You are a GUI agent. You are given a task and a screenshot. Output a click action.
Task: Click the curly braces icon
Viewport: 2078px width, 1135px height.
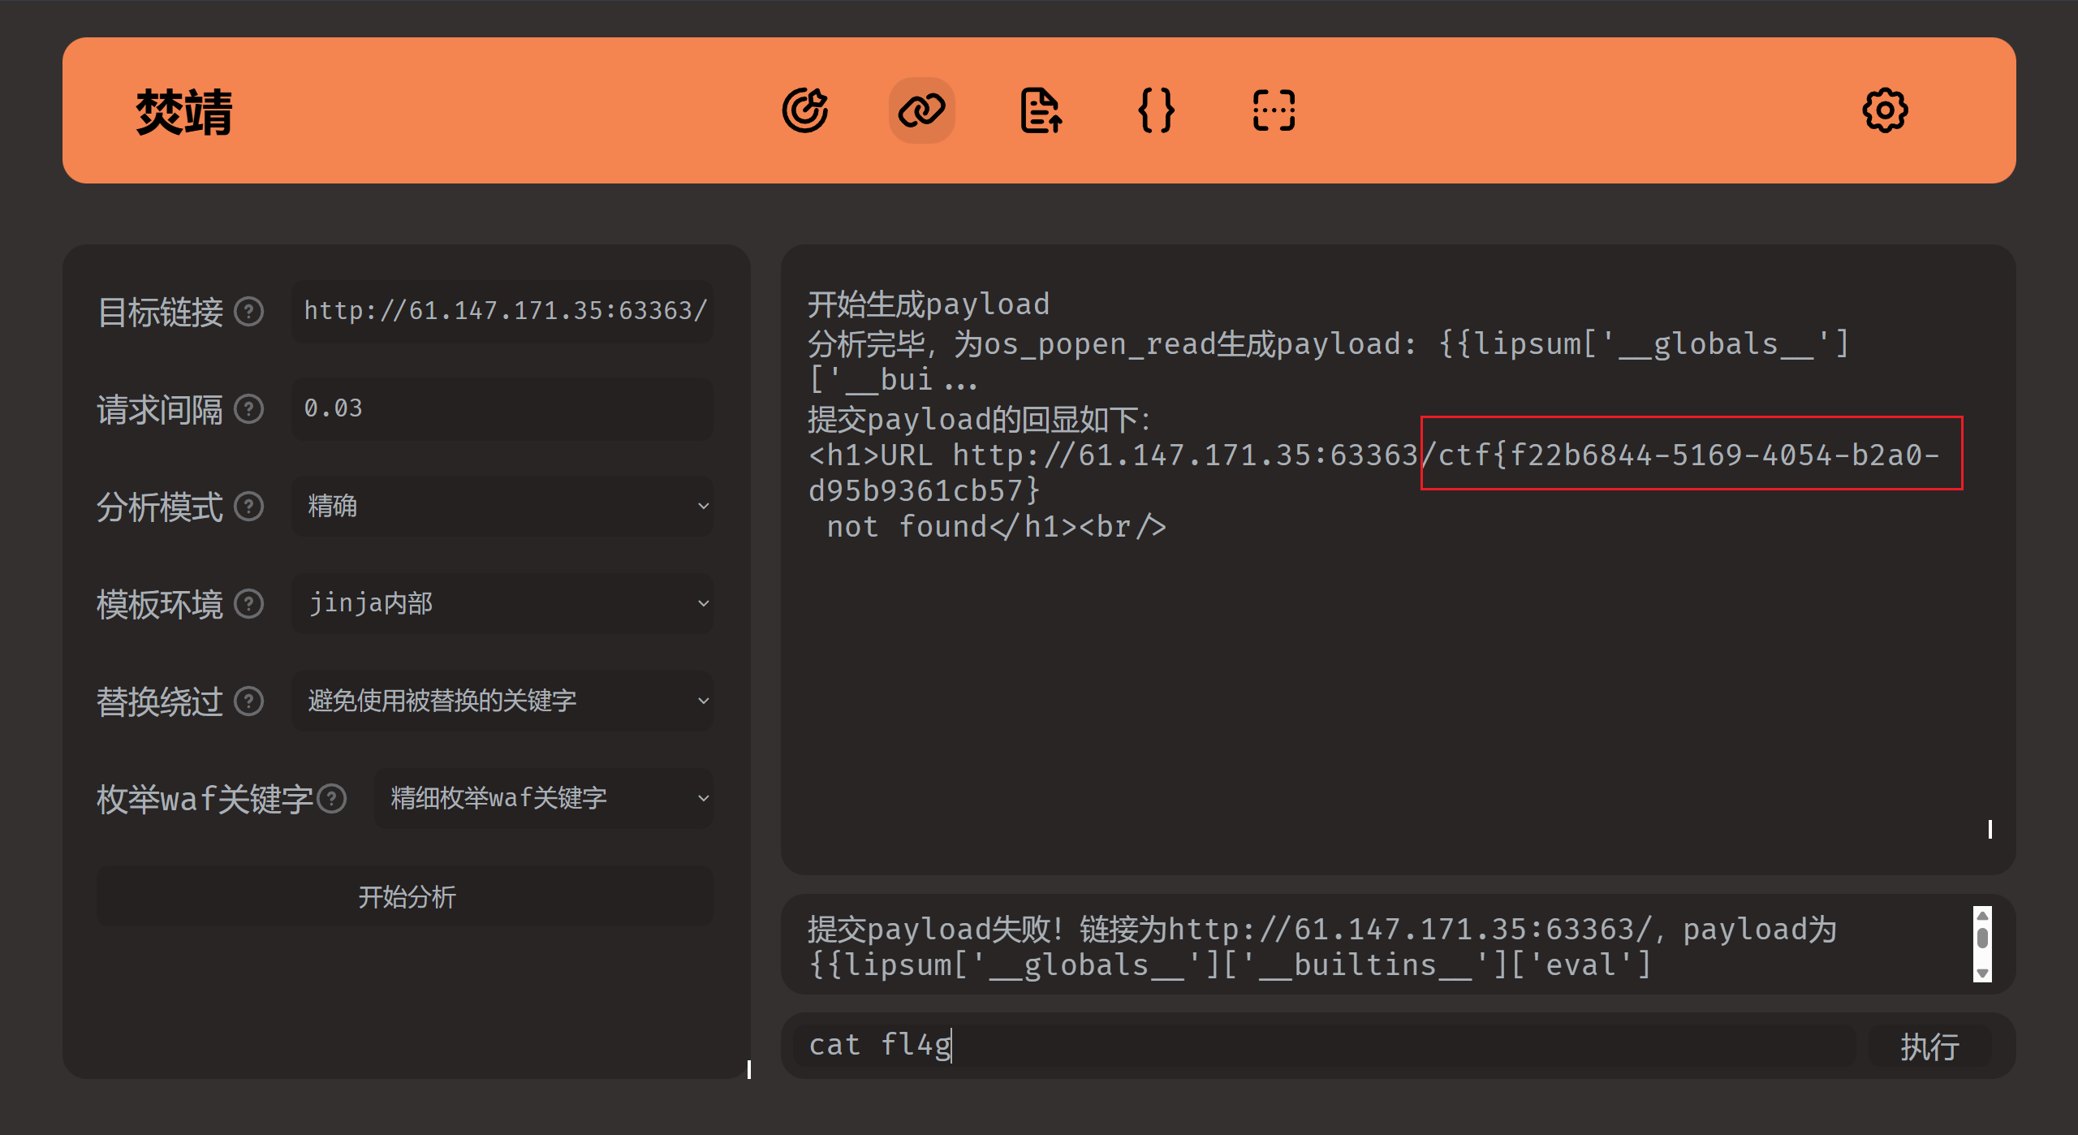(1156, 110)
